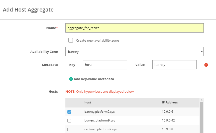Focus the Name field with aggregate_for_resize
The width and height of the screenshot is (216, 133).
(134, 28)
